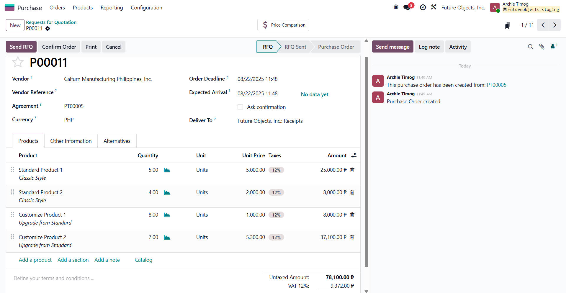Viewport: 566px width, 293px height.
Task: Open the activities clock icon
Action: [x=423, y=7]
